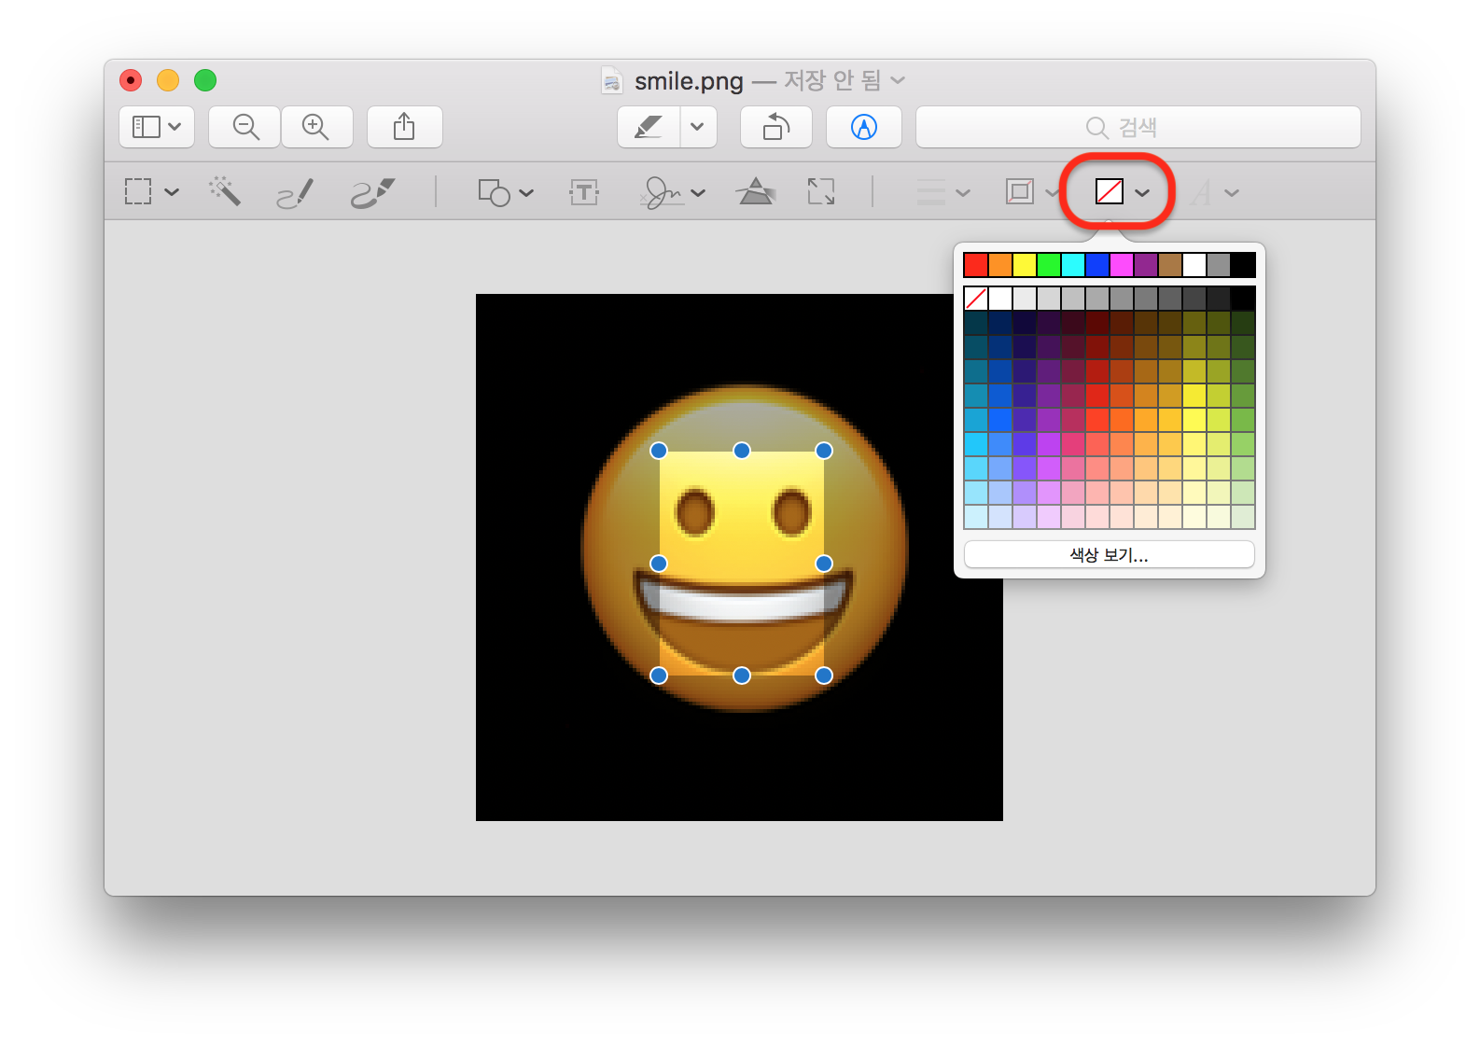Pick brown from the top color row
The width and height of the screenshot is (1480, 1045).
(1170, 265)
